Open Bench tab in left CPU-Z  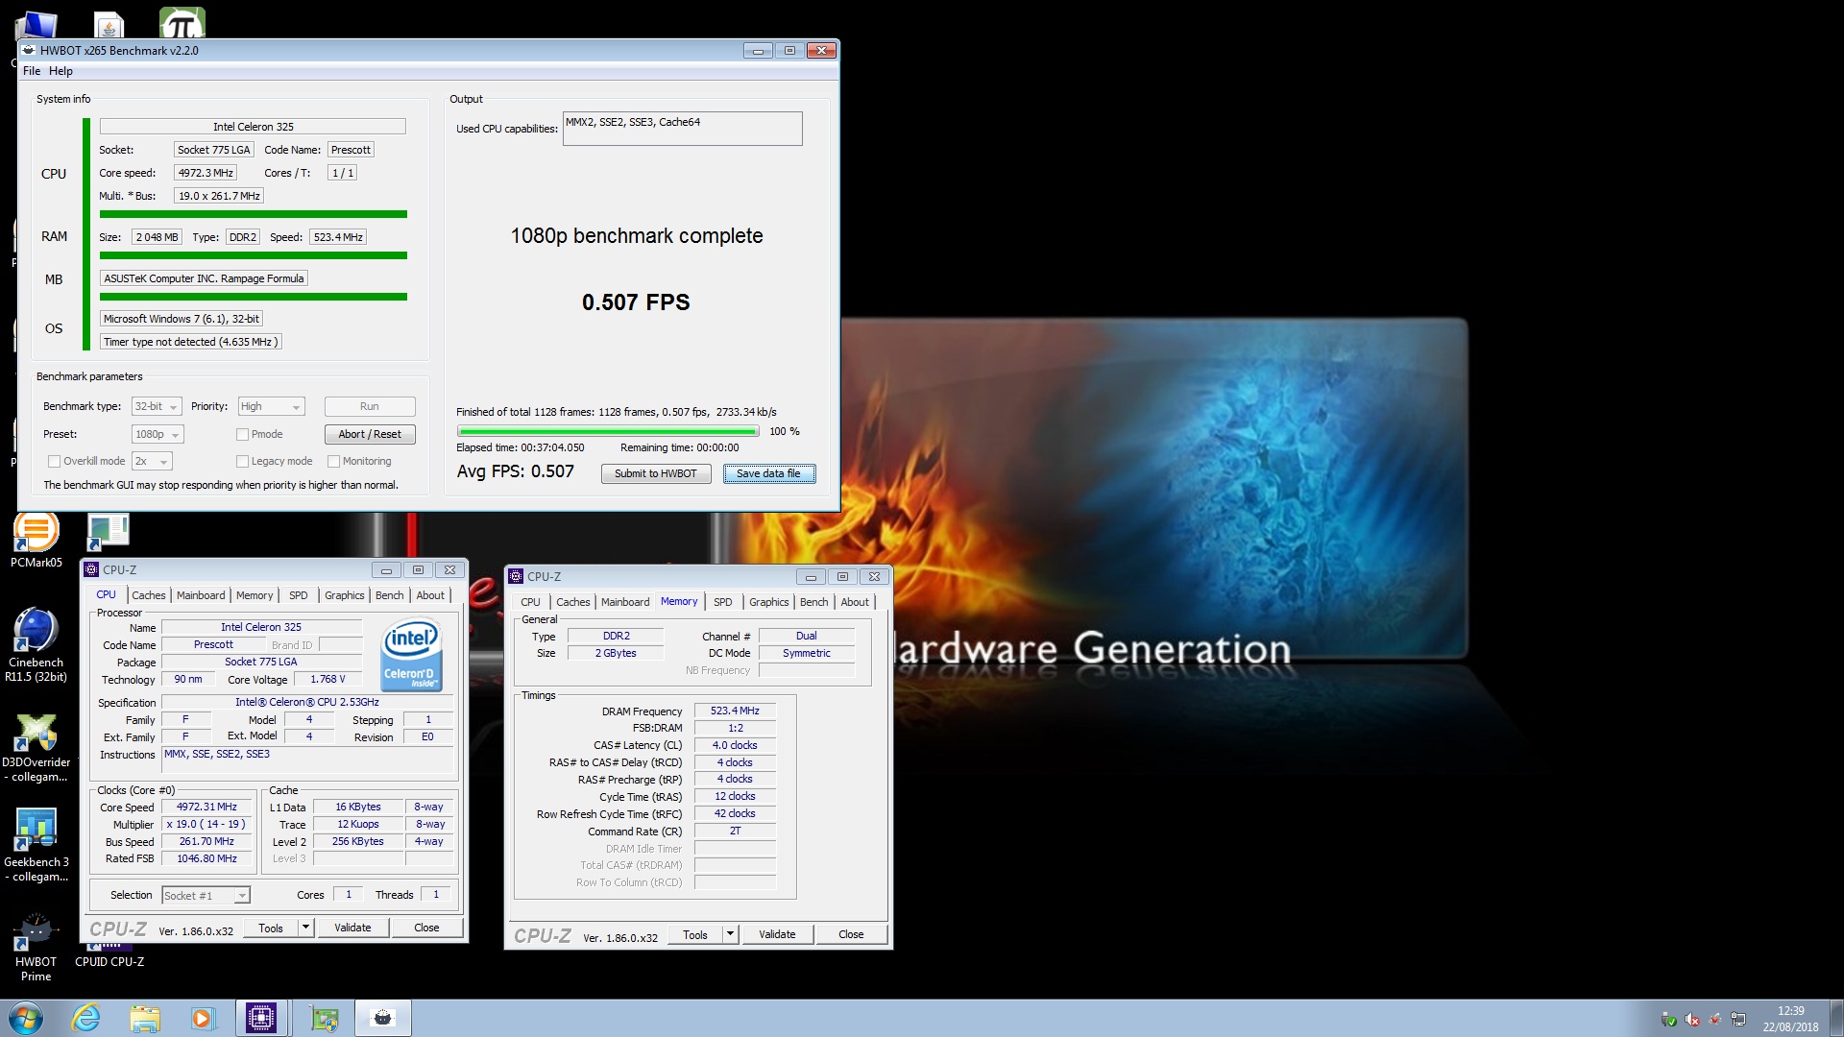[x=389, y=595]
